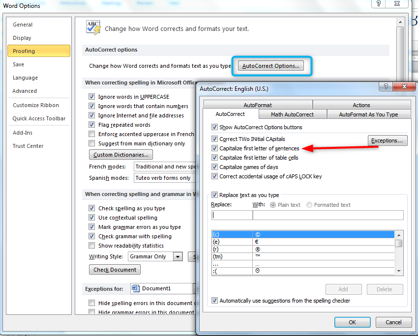Click the Word Options help question mark icon
The height and width of the screenshot is (336, 418).
coord(379,3)
